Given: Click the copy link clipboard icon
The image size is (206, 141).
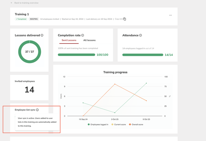Looking at the screenshot, I should click(x=125, y=19).
